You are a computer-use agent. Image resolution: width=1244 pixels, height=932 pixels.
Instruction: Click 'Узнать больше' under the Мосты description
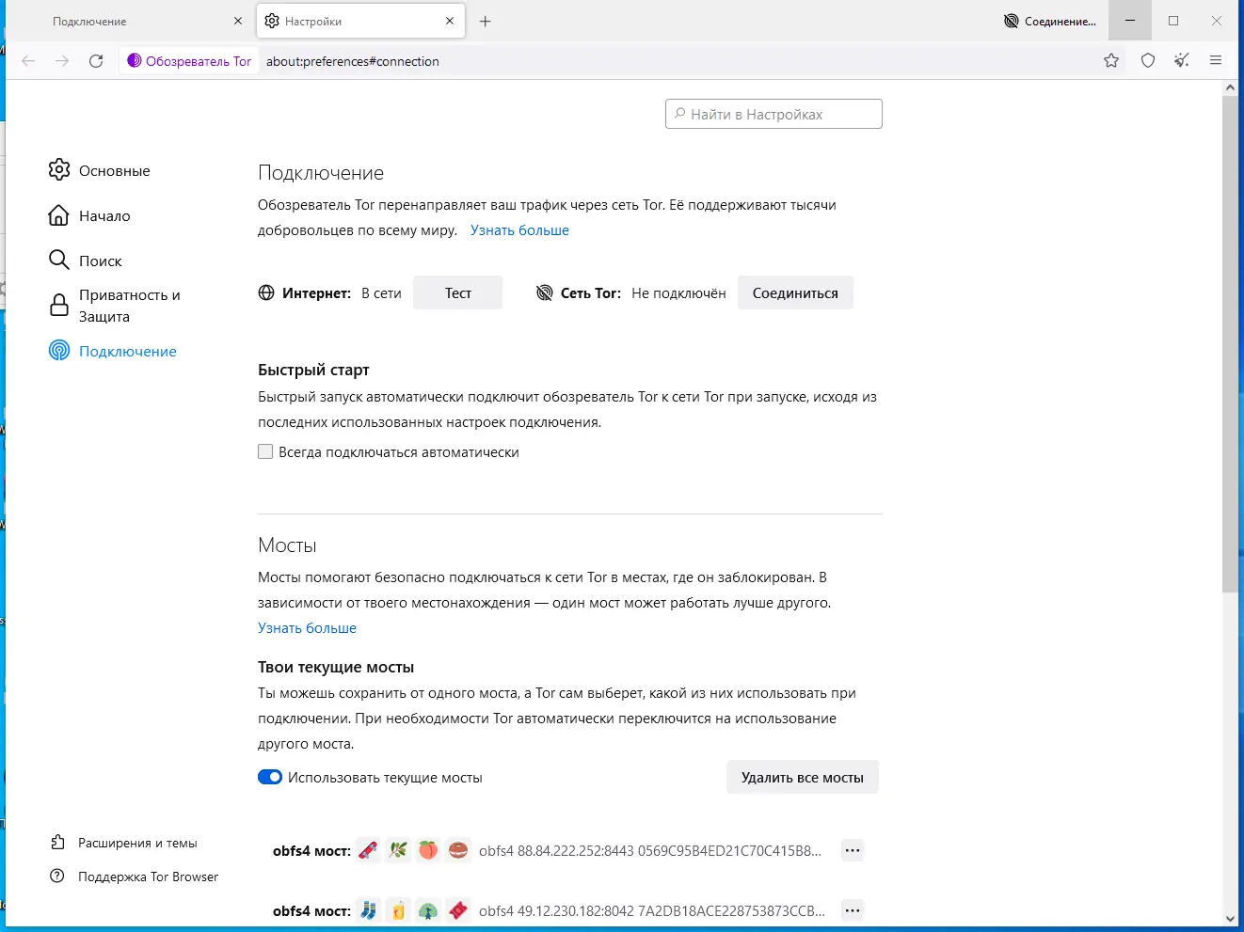click(x=307, y=628)
